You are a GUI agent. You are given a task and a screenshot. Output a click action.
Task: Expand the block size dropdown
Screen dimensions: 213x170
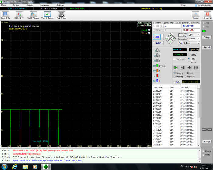[x=198, y=35]
